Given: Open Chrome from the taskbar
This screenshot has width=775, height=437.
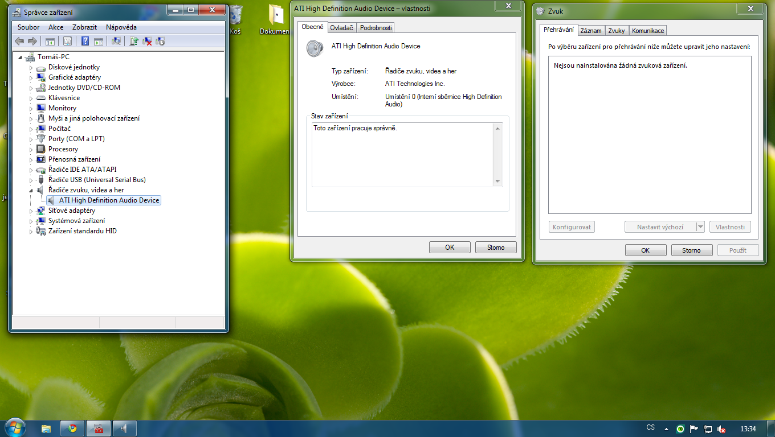Looking at the screenshot, I should 72,428.
